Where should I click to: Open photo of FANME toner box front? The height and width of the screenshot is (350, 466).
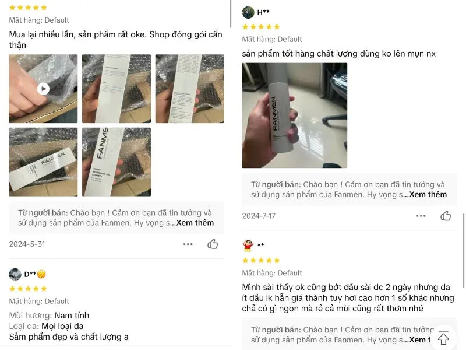(116, 162)
